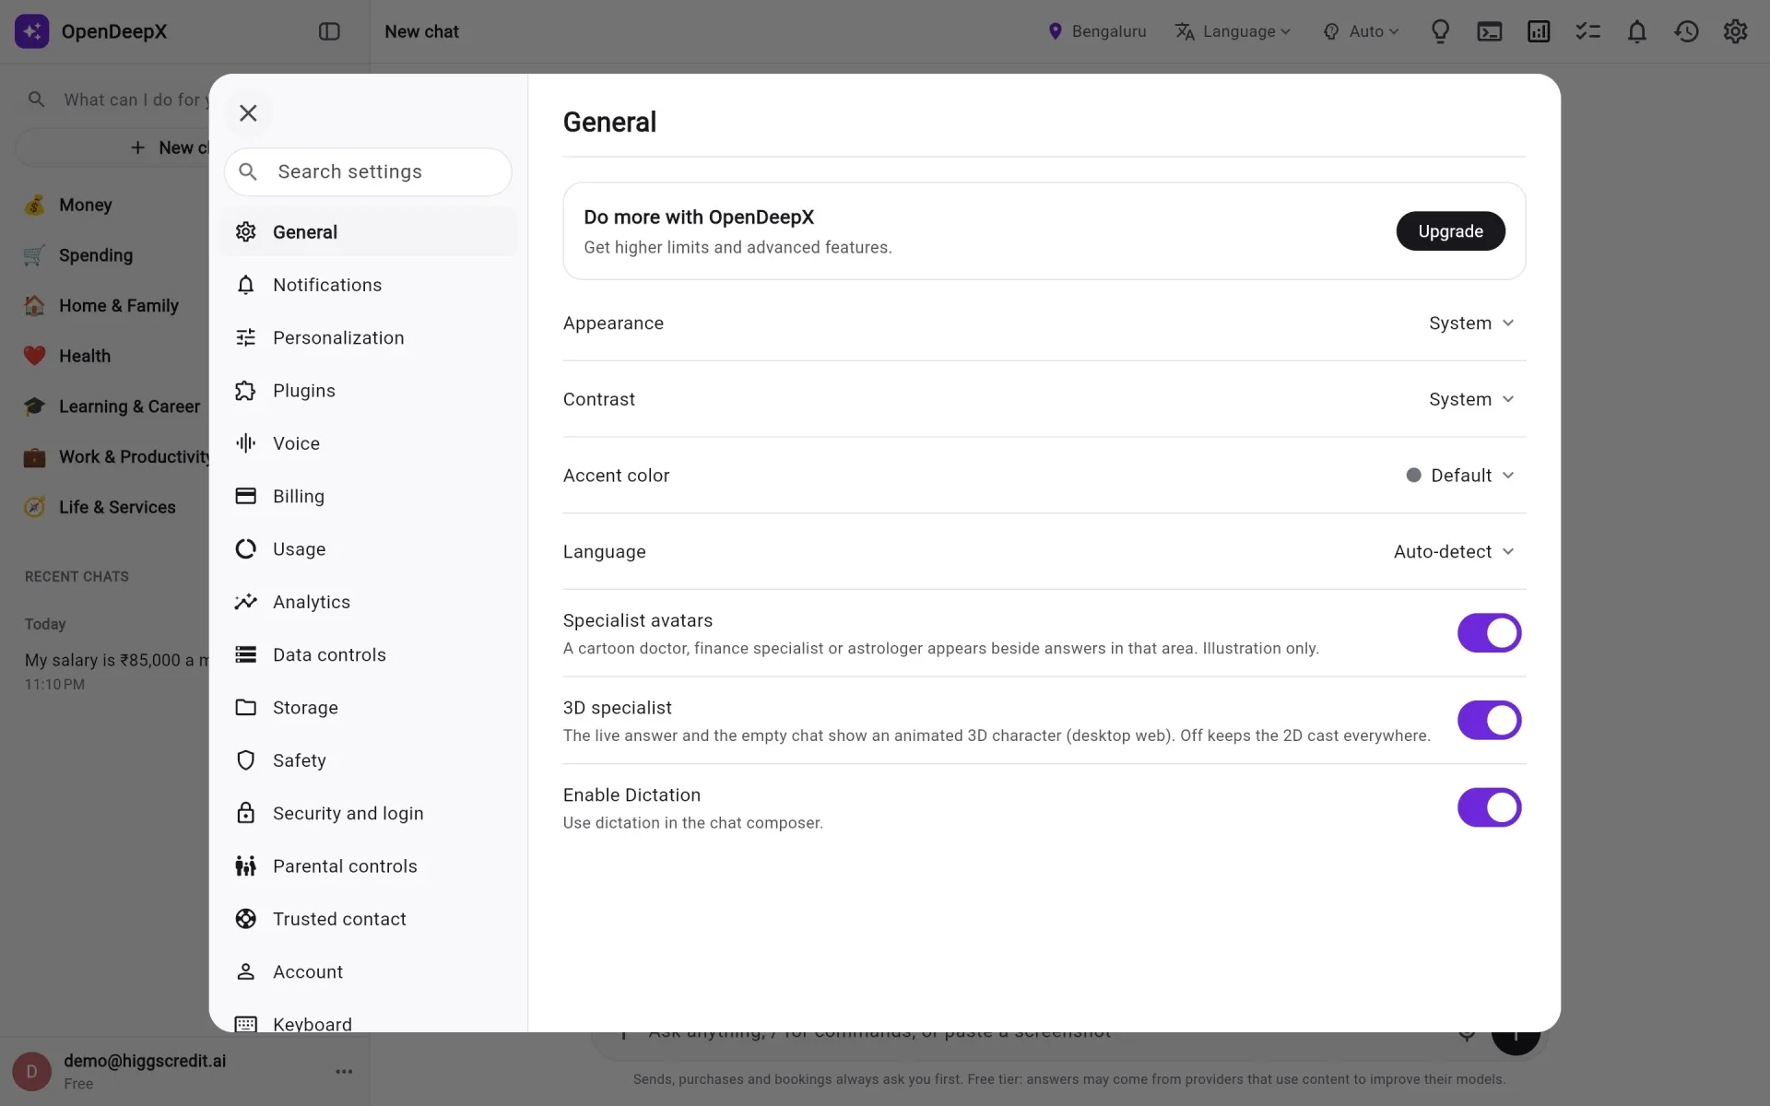This screenshot has width=1770, height=1106.
Task: Click the three-dot menu beside account email
Action: [x=344, y=1072]
